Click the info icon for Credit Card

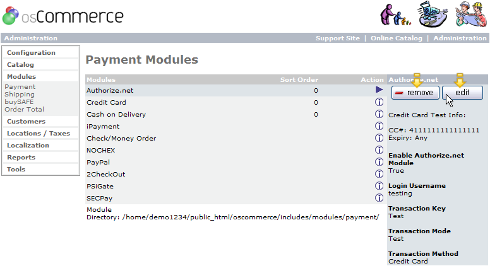379,102
